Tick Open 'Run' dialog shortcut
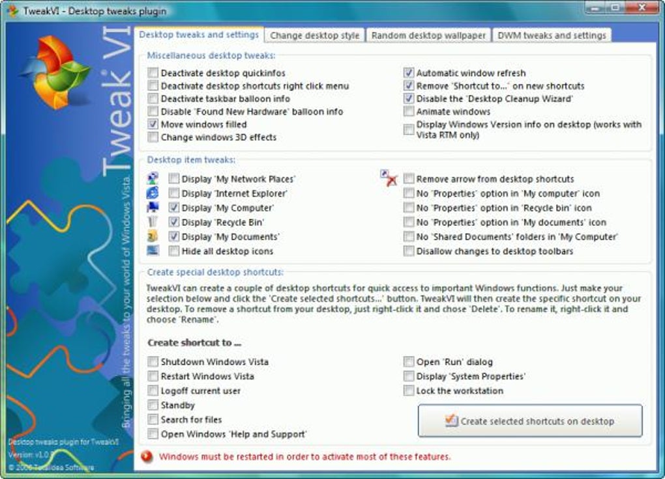665x479 pixels. click(x=408, y=362)
